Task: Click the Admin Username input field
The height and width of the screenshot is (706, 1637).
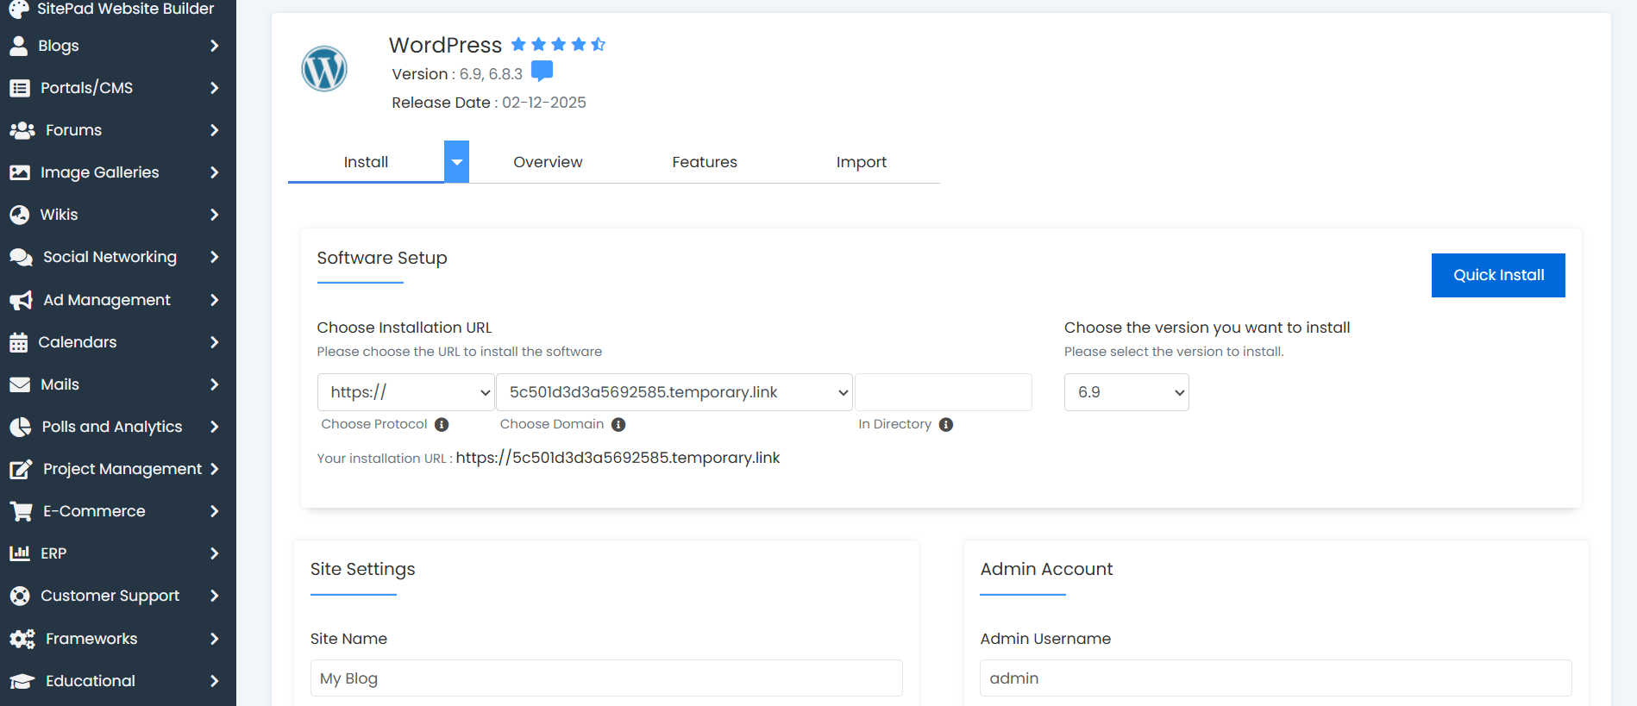Action: (1276, 678)
